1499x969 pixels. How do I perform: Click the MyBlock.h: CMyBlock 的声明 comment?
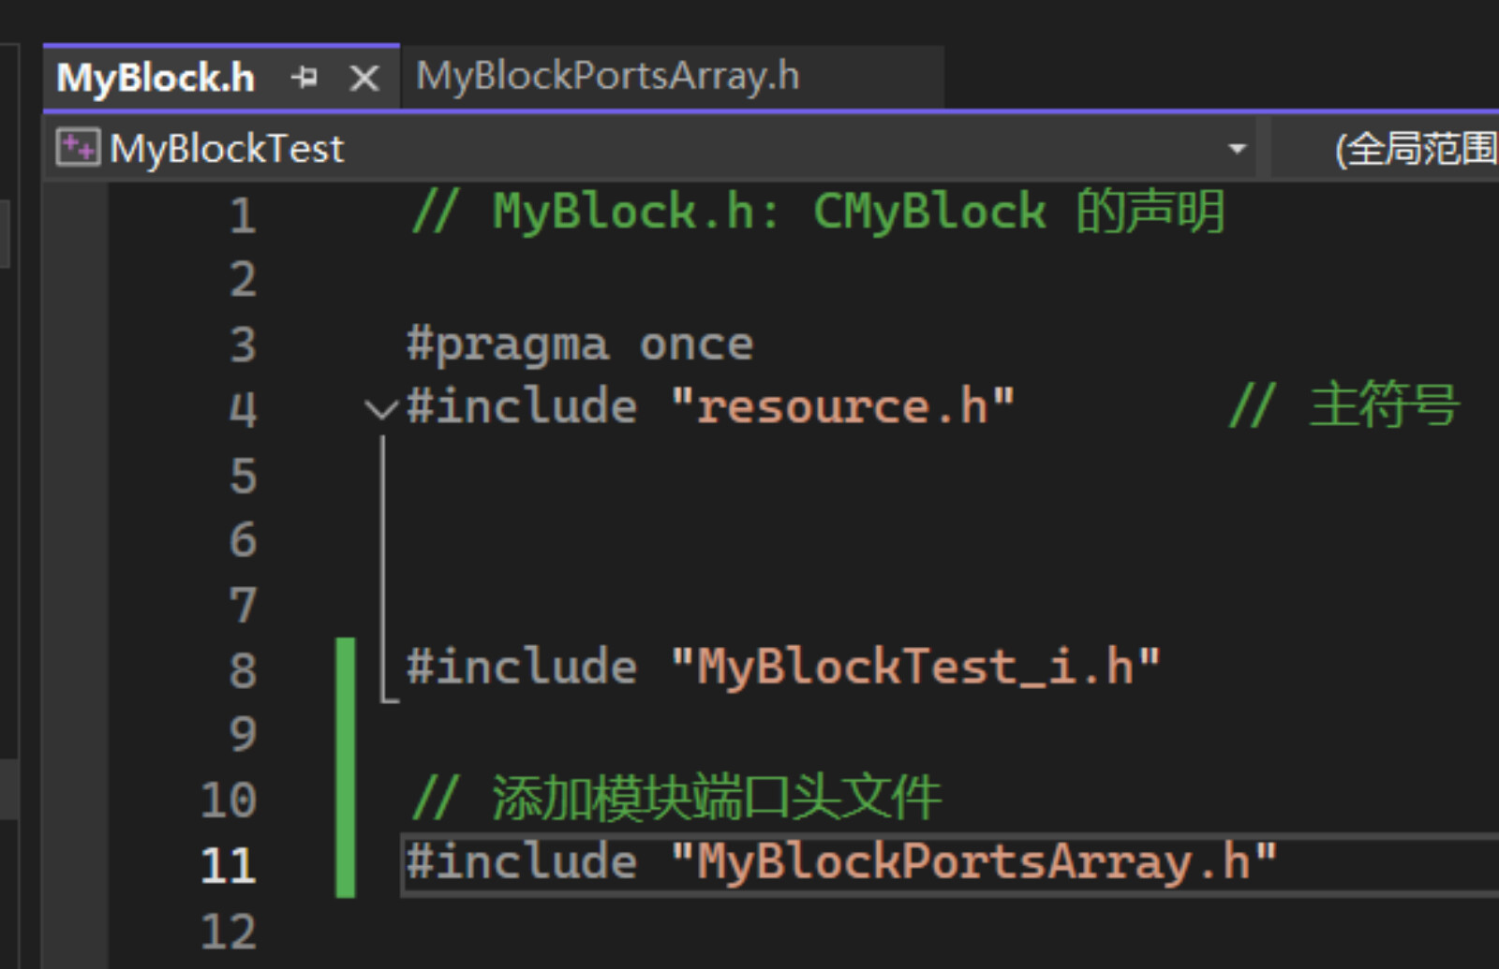[817, 212]
